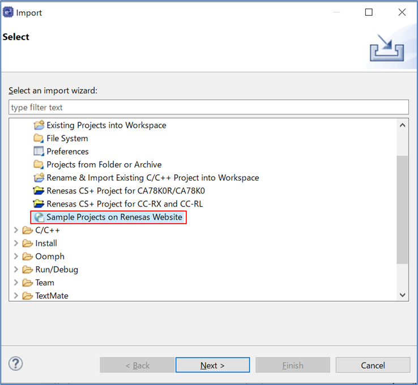Click the Preferences import icon
The width and height of the screenshot is (418, 385).
[39, 151]
